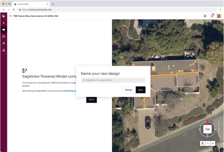The width and height of the screenshot is (224, 152).
Task: Open the organization hierarchy icon in sidebar
Action: pyautogui.click(x=4, y=50)
